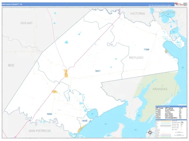The image size is (189, 141).
Task: Select the SAN PATRICIO county label
Action: click(x=40, y=131)
